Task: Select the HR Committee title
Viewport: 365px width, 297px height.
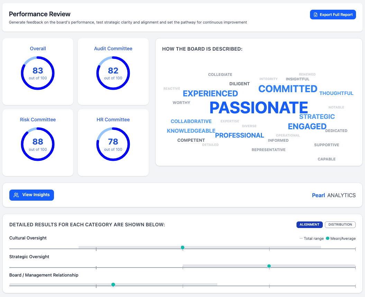Action: [113, 120]
